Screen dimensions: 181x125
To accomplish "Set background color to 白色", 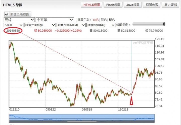I will pyautogui.click(x=96, y=20).
